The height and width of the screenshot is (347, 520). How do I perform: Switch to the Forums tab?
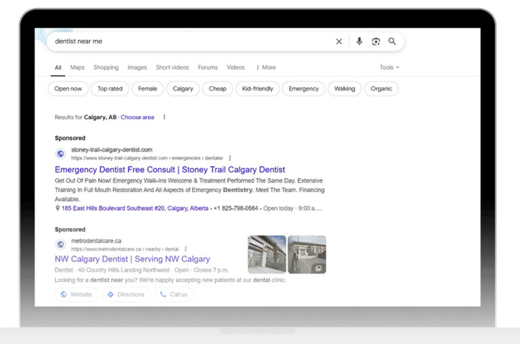(x=208, y=68)
